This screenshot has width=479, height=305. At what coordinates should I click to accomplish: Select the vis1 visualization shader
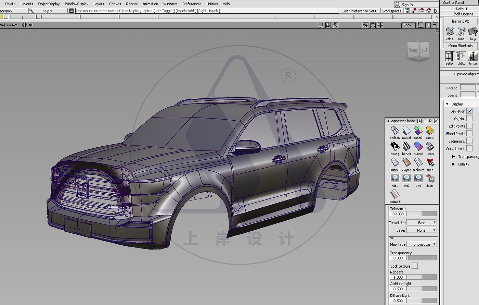click(x=395, y=178)
